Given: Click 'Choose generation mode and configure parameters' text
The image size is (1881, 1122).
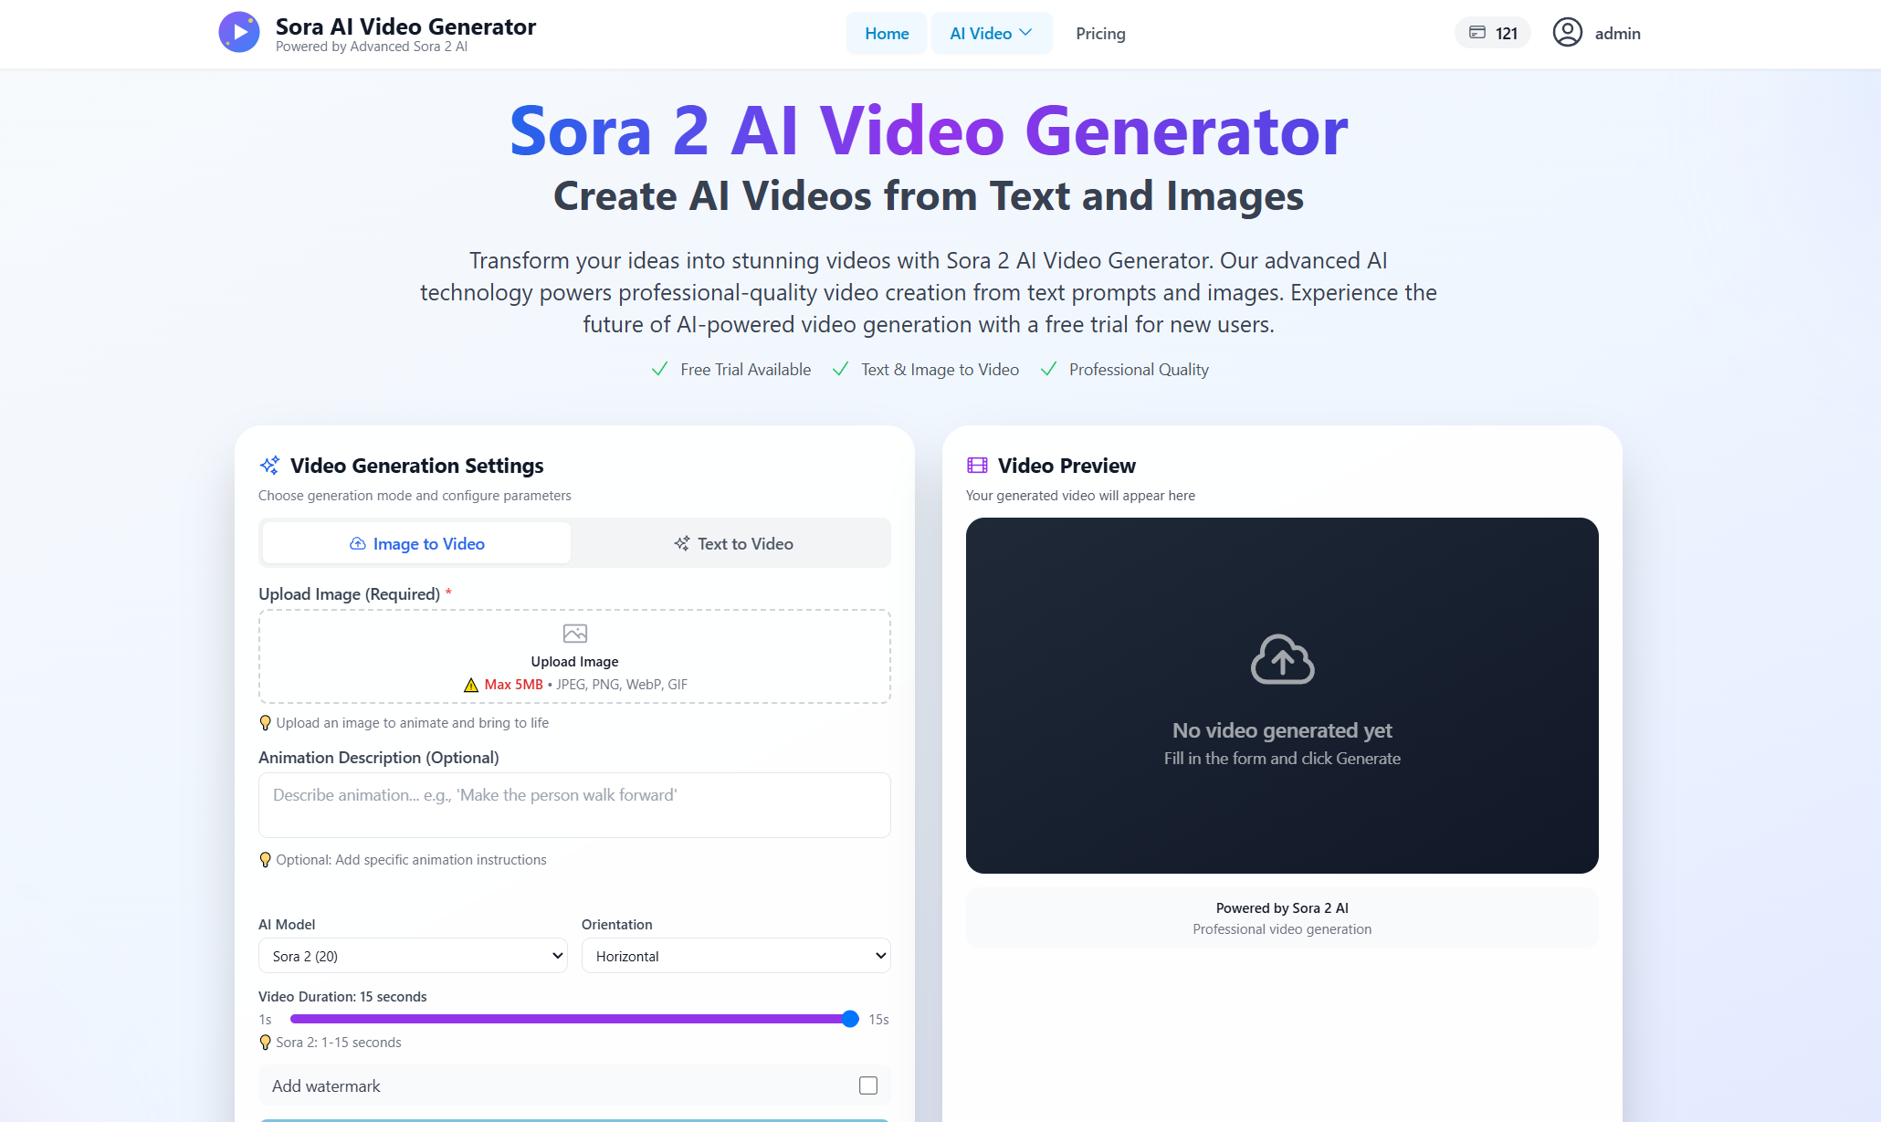Looking at the screenshot, I should 415,496.
